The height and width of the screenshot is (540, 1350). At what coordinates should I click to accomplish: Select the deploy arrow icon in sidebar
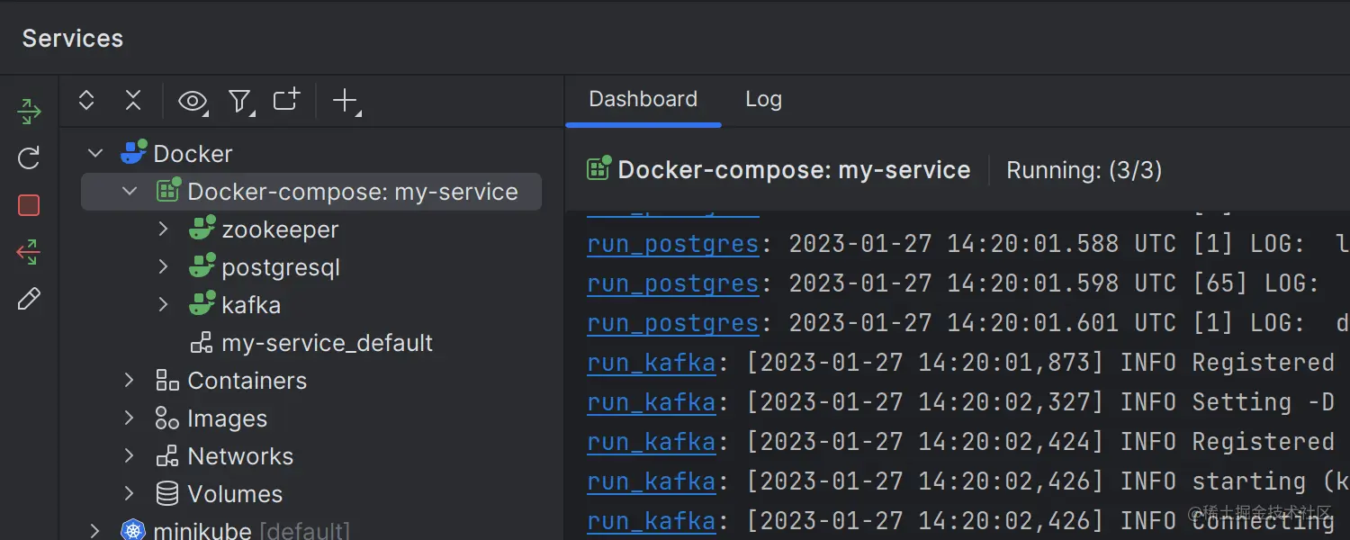pos(28,111)
